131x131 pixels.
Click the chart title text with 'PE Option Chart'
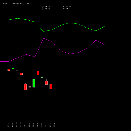tap(22, 4)
